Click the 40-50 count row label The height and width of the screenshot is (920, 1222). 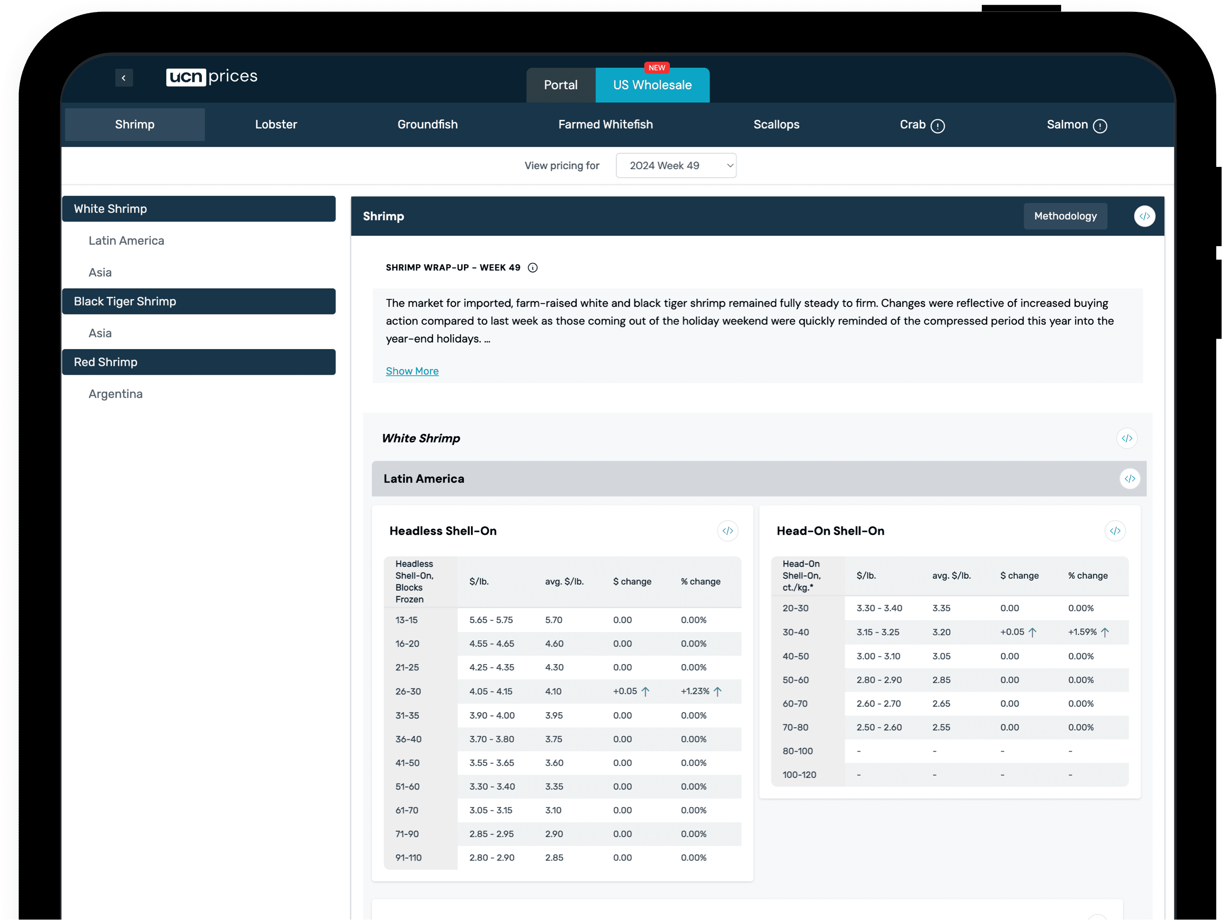795,657
